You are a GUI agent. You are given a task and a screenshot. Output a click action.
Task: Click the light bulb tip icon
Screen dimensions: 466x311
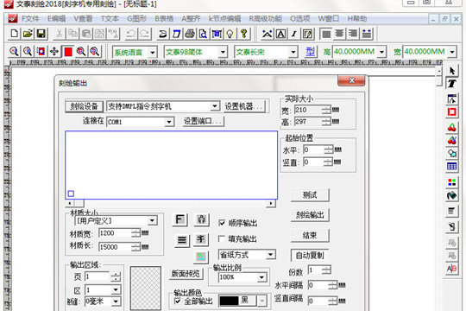(x=230, y=34)
